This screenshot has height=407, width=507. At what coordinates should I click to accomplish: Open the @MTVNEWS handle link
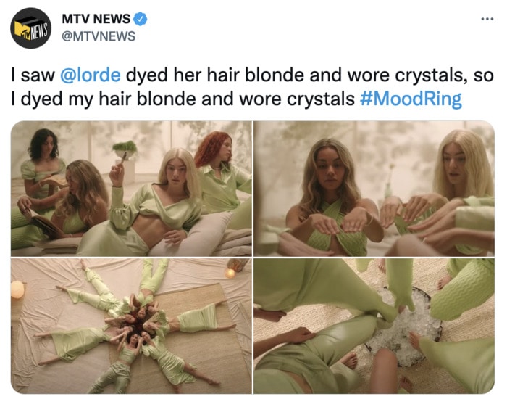pos(99,36)
